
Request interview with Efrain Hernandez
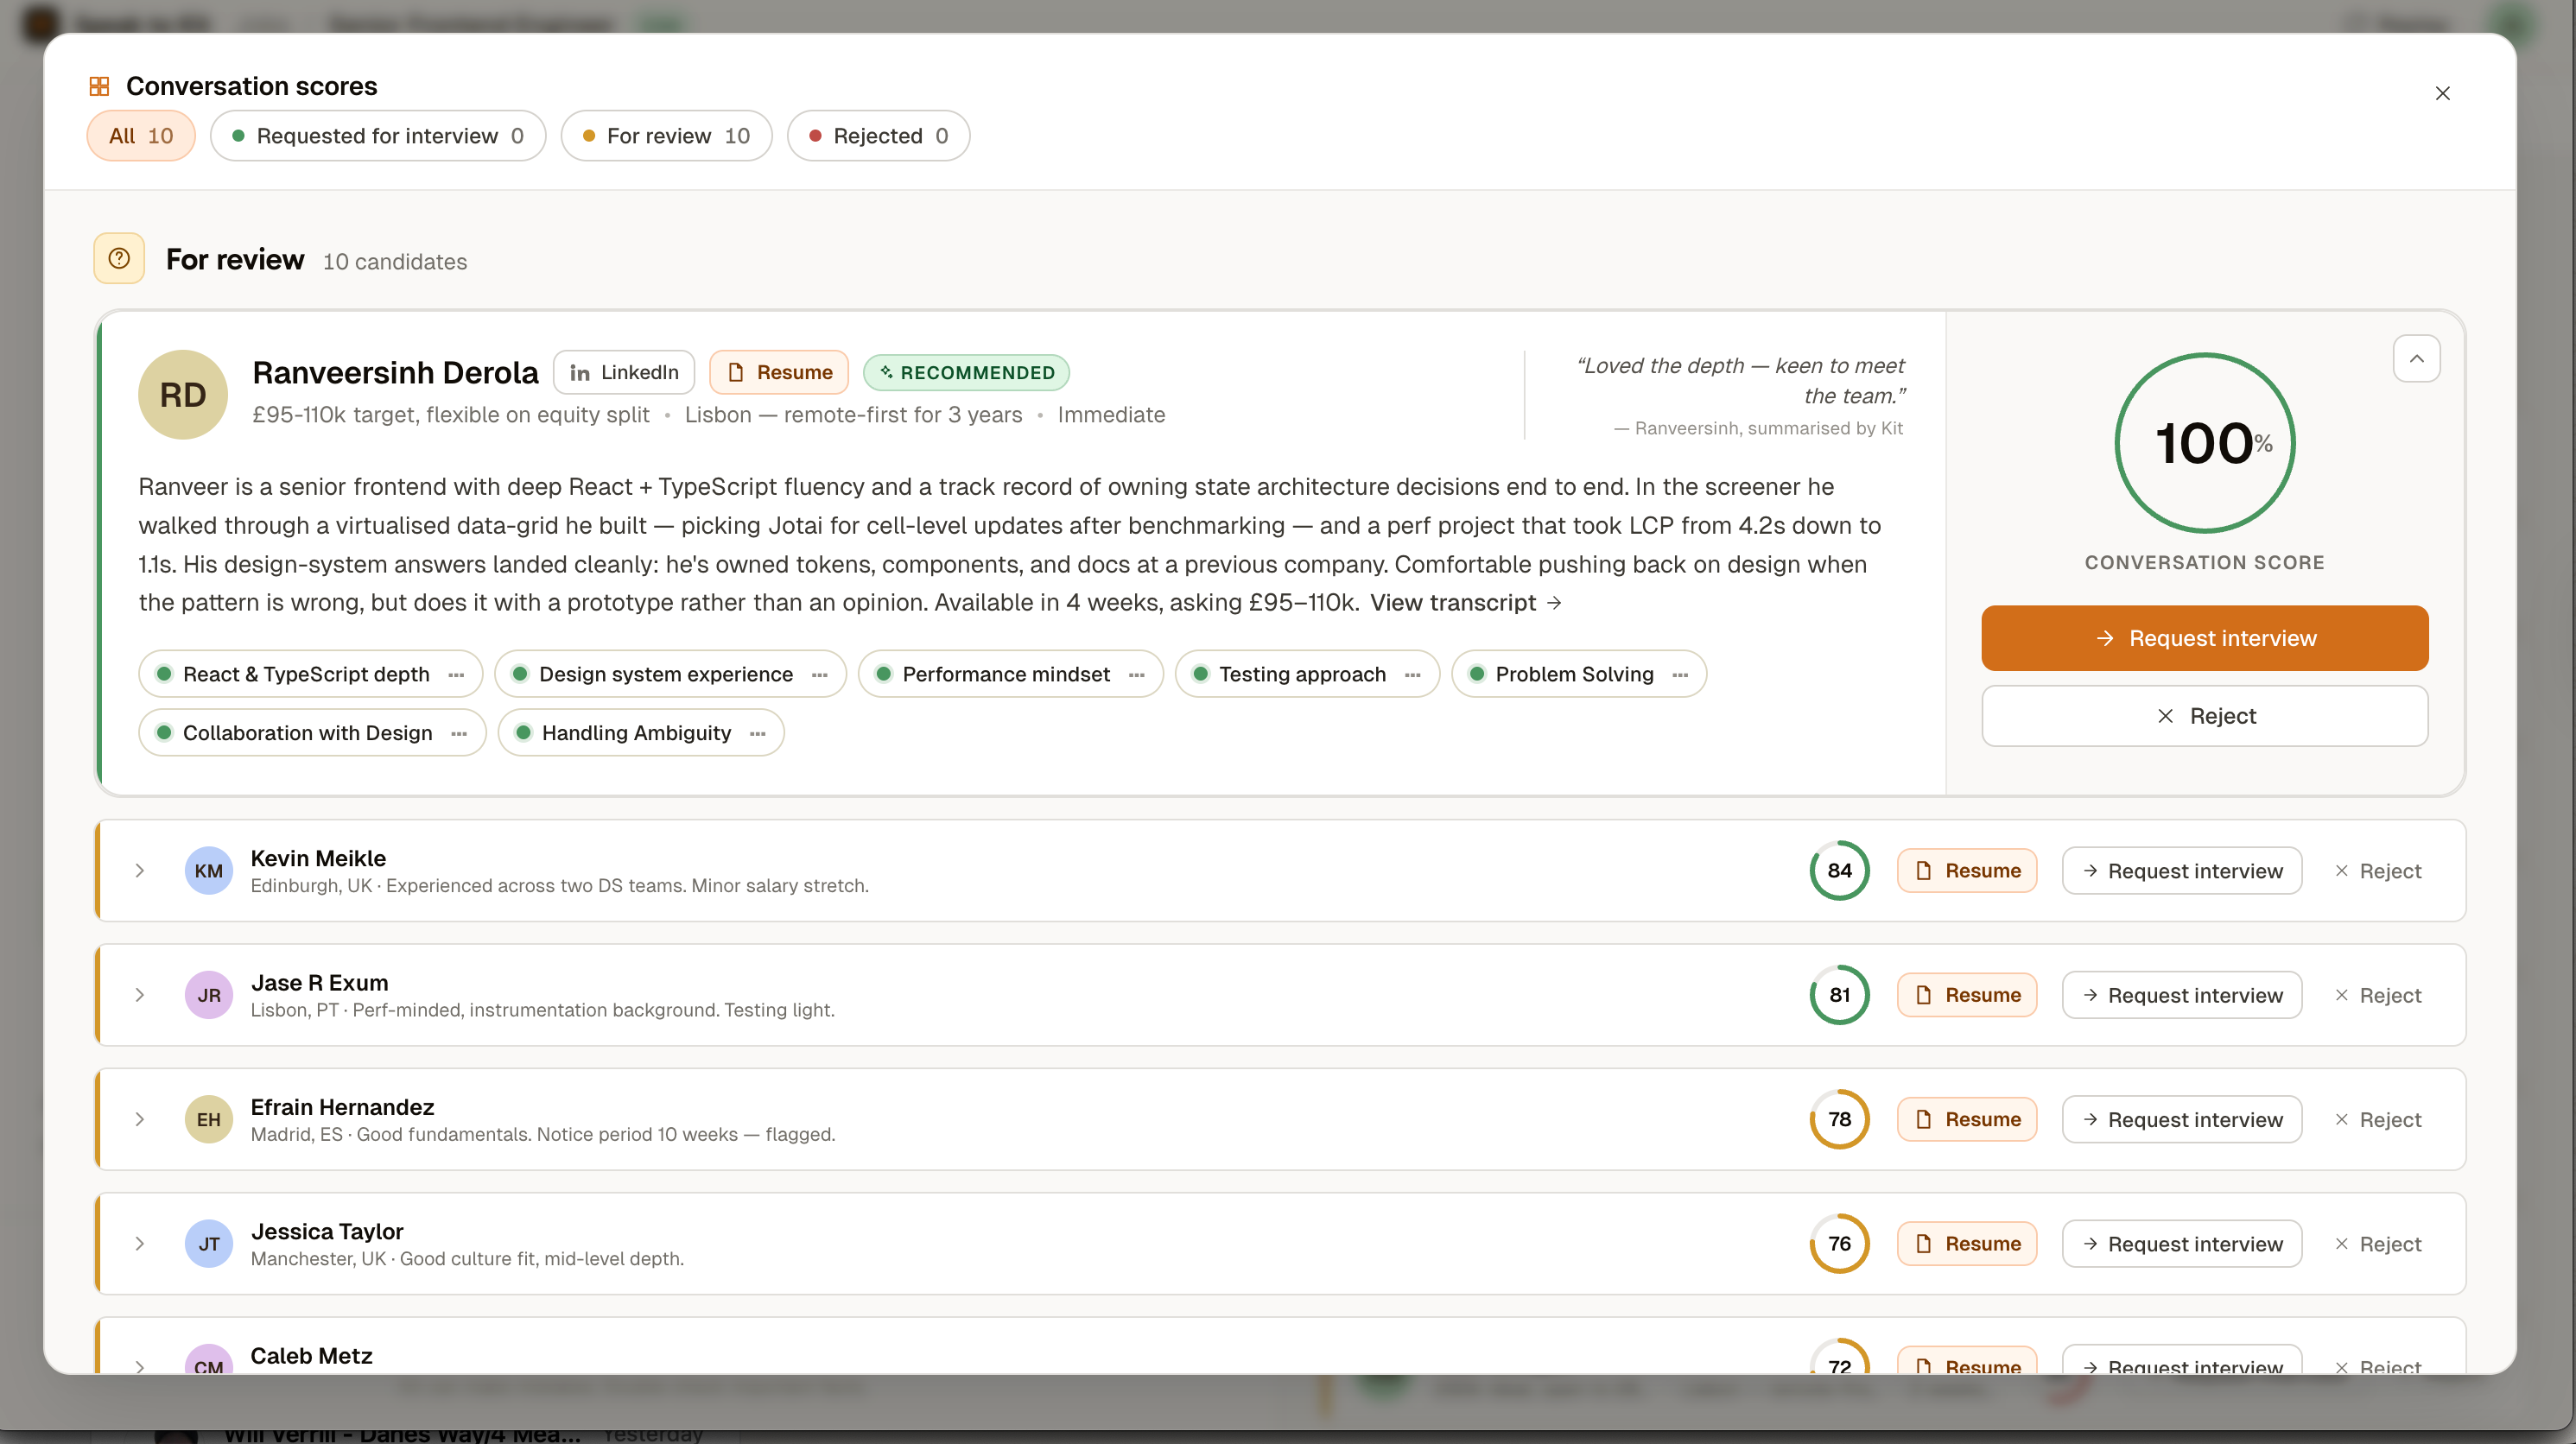click(2182, 1119)
